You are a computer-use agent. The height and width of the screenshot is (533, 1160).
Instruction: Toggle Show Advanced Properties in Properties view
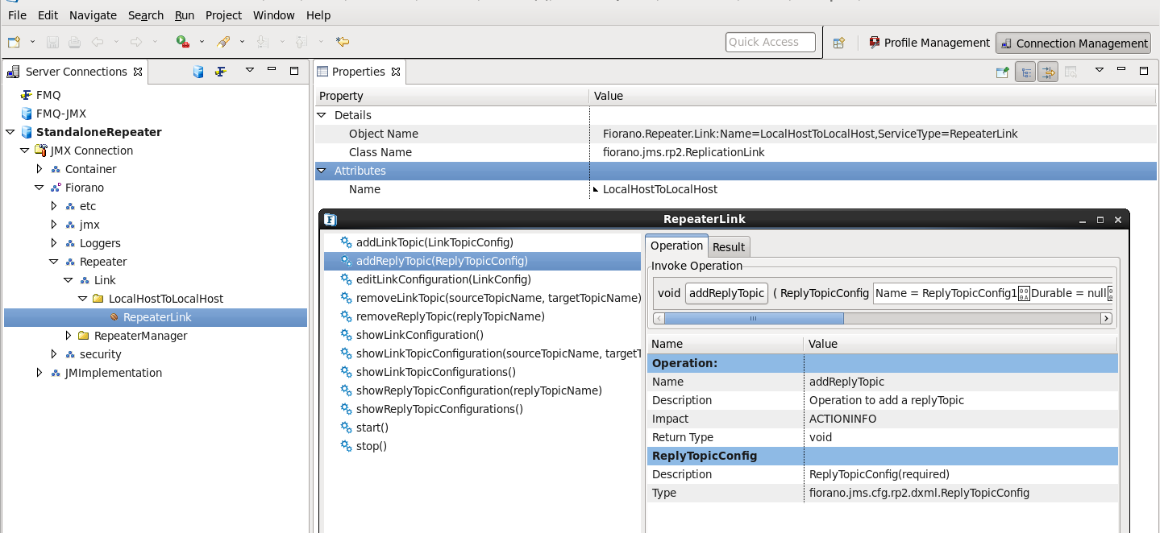pyautogui.click(x=1048, y=72)
